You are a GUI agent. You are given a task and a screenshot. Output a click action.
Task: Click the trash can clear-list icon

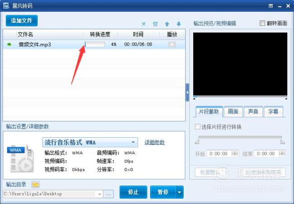click(155, 24)
